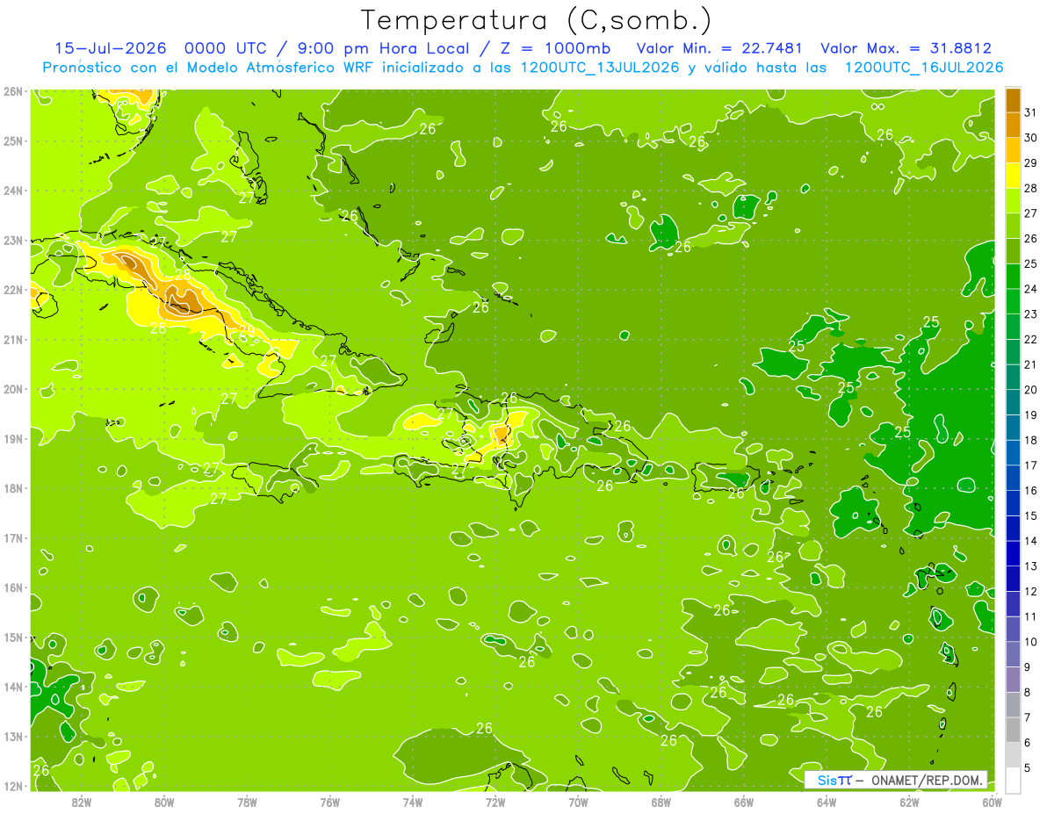Click the "70W" longitude axis label
Image resolution: width=1054 pixels, height=814 pixels.
click(x=578, y=802)
